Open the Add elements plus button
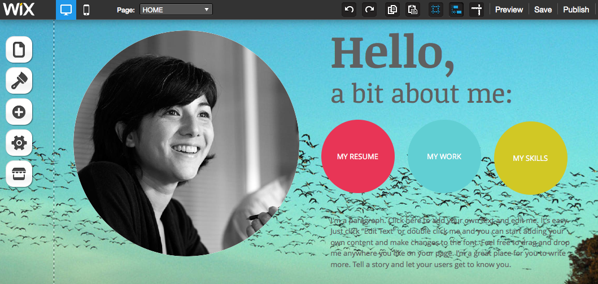Screen dimensions: 598x284 click(x=19, y=112)
